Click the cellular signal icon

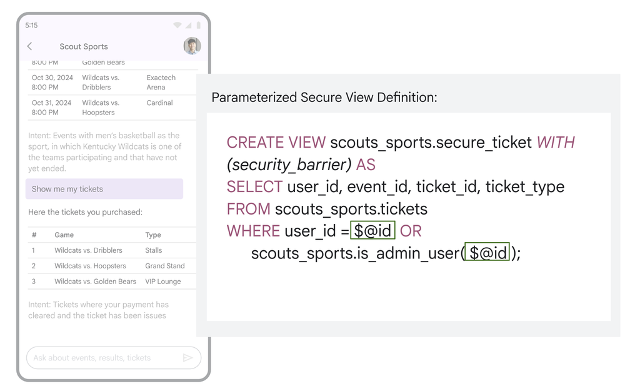point(188,26)
